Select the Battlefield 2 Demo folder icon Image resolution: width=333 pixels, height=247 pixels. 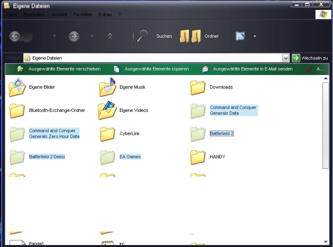[x=17, y=157]
